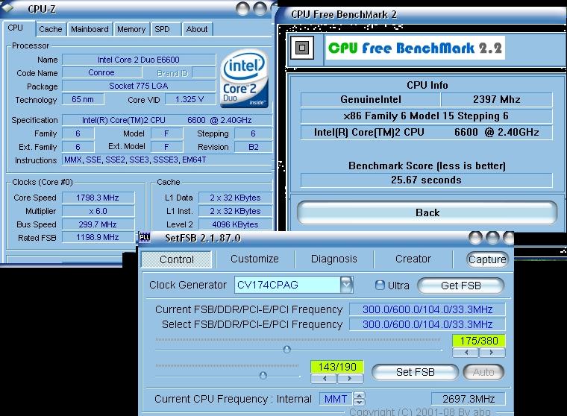Image resolution: width=567 pixels, height=416 pixels.
Task: Click the 65 nm technology field
Action: (83, 99)
